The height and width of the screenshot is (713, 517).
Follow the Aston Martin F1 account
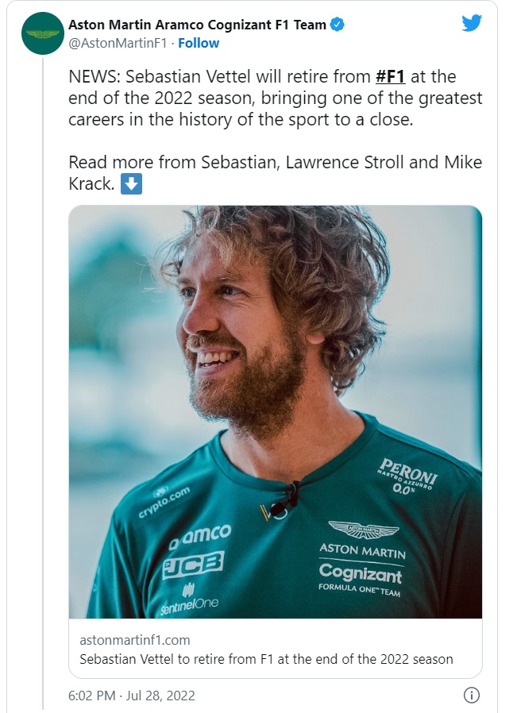[x=199, y=43]
